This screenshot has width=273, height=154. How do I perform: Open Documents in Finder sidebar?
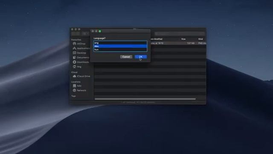click(81, 57)
